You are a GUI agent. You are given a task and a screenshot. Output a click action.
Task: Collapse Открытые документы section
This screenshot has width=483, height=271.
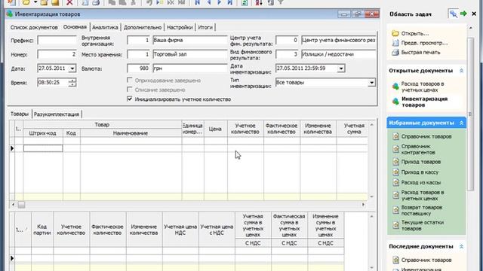pyautogui.click(x=461, y=71)
